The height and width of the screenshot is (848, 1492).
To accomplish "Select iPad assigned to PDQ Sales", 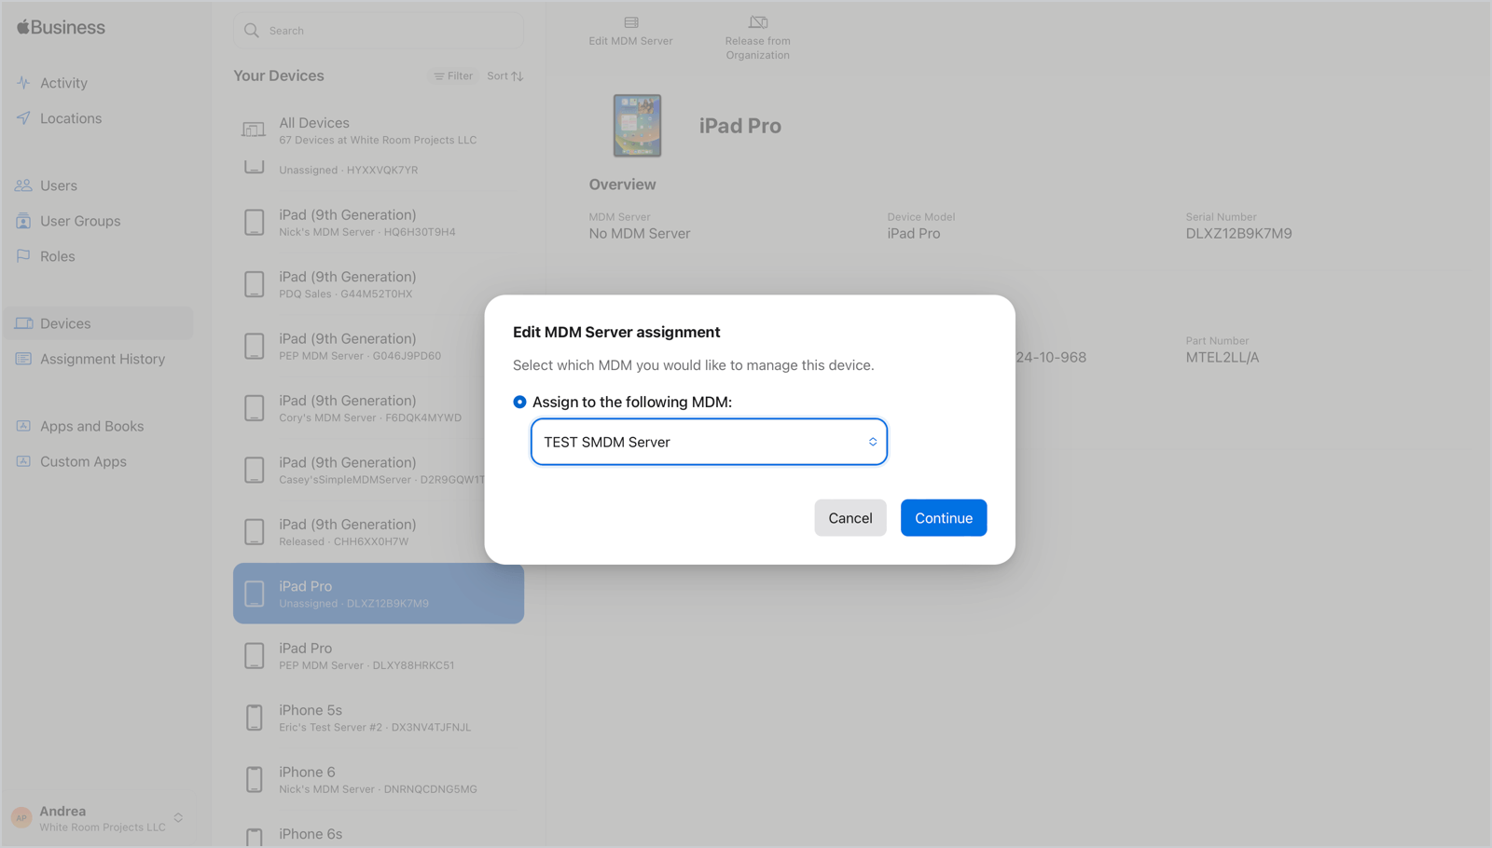I will pos(379,284).
